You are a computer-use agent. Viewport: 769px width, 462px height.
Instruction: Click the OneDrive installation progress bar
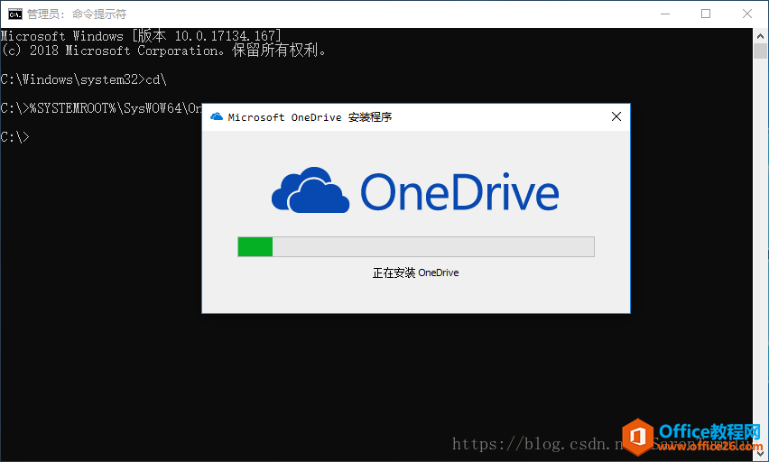[x=416, y=246]
